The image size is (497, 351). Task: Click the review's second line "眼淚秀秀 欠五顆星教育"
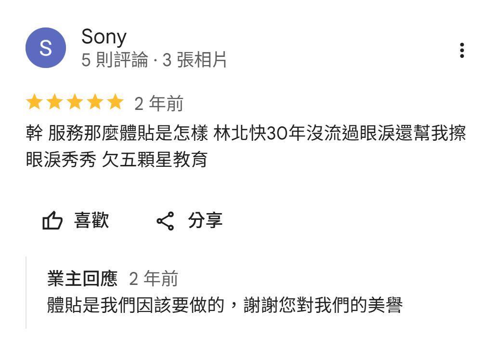(x=116, y=160)
